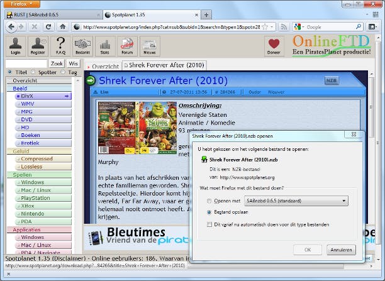The height and width of the screenshot is (281, 385).
Task: Open the URL bar history dropdown arrow
Action: tap(272, 27)
